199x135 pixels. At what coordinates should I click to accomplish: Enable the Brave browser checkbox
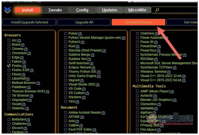[9, 45]
